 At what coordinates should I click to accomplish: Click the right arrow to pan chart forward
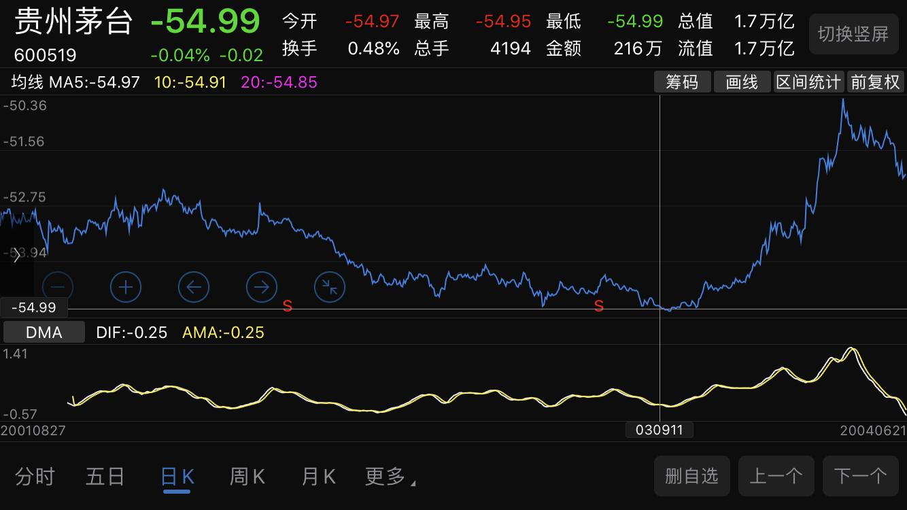point(261,287)
